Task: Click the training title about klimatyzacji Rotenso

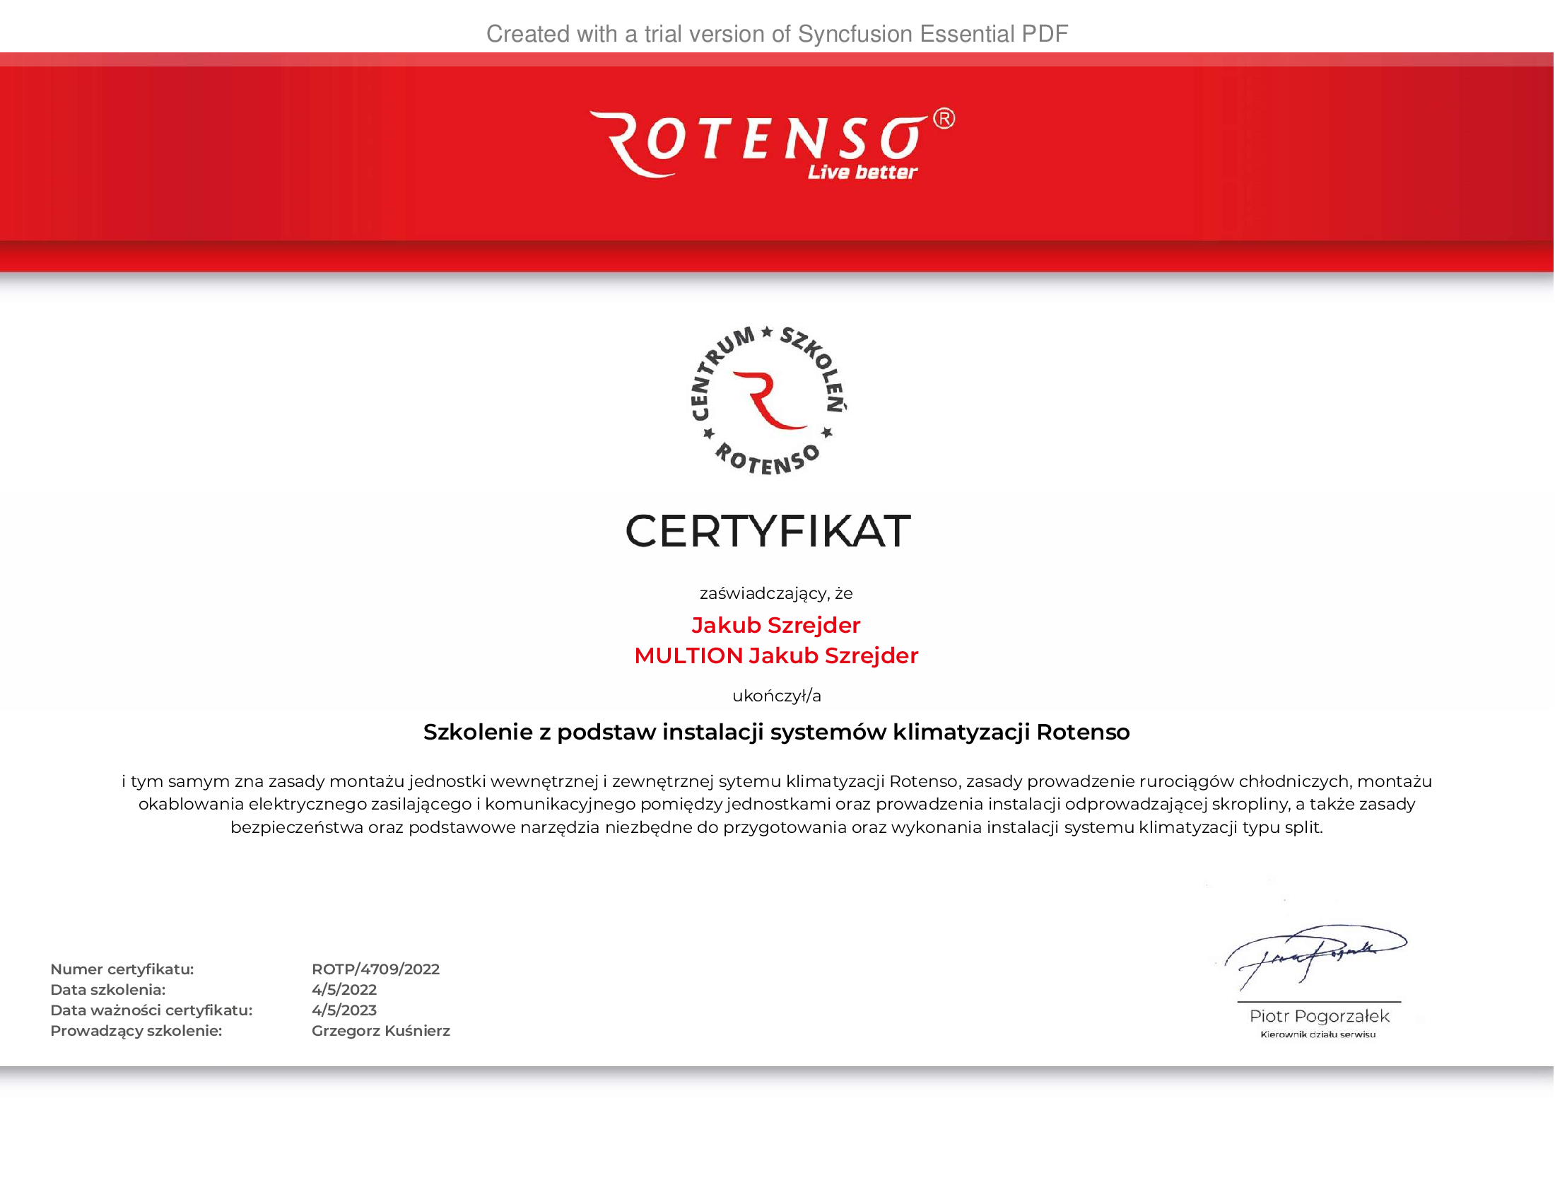Action: 776,732
